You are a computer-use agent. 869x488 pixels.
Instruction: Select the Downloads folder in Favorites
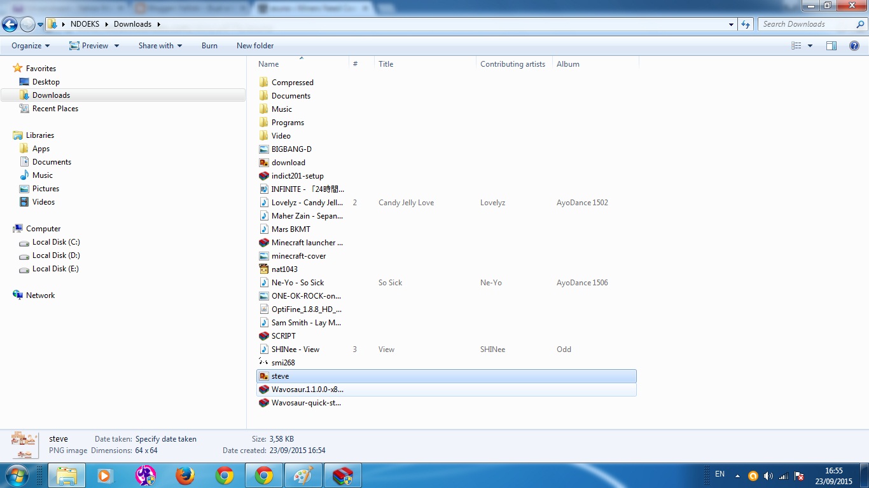pyautogui.click(x=50, y=95)
